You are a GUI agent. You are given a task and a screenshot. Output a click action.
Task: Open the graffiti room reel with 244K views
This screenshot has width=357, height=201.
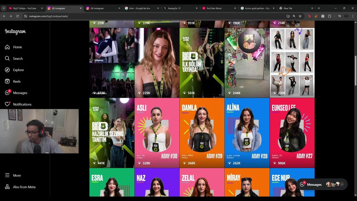click(247, 63)
